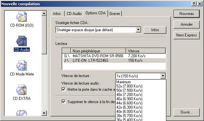Viewport: 204px width, 121px height.
Task: Click the Nom périphérique column header
Action: 98,51
